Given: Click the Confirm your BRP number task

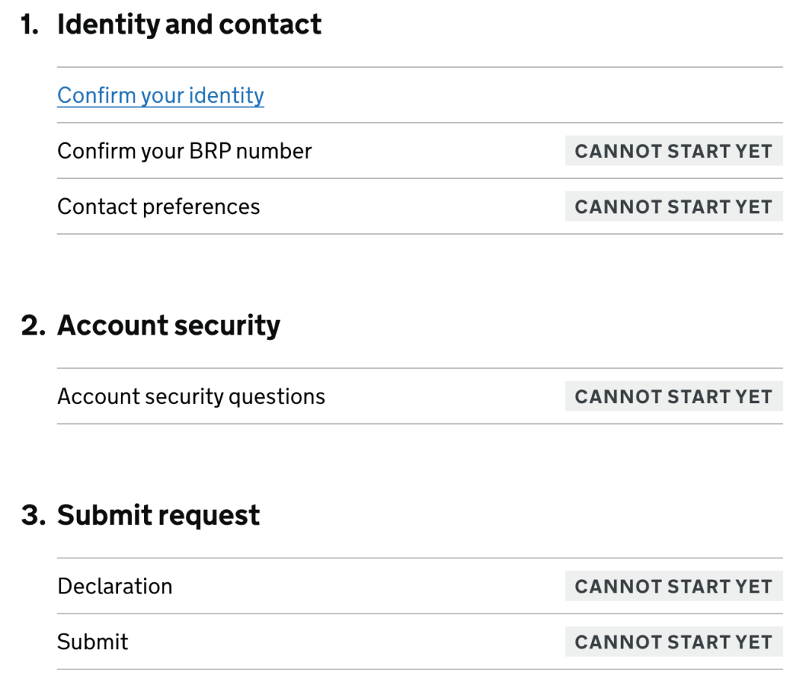Looking at the screenshot, I should coord(184,151).
